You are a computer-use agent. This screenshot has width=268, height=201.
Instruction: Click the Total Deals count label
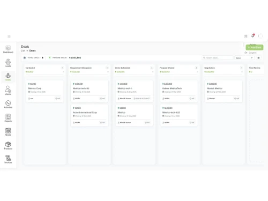coord(33,58)
